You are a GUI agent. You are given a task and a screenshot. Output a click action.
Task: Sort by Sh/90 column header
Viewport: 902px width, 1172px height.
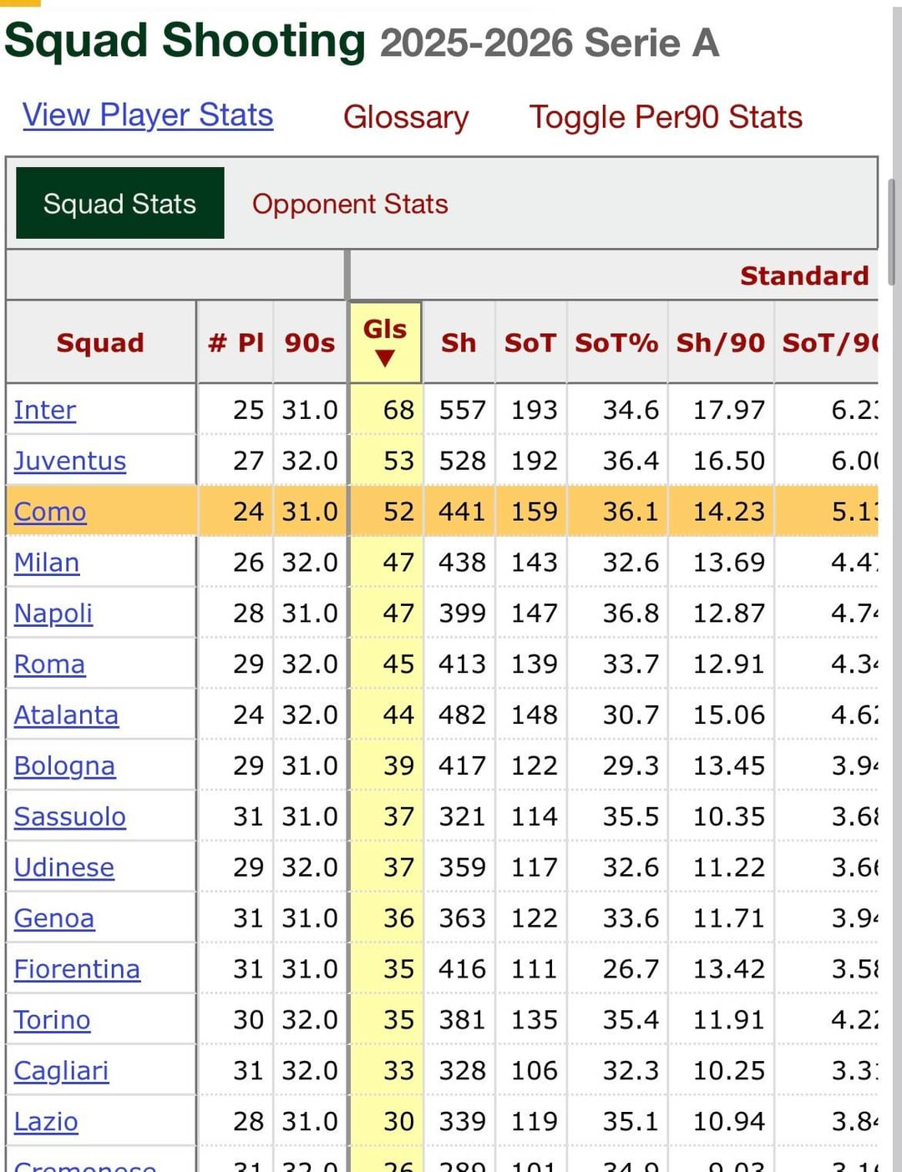[x=720, y=343]
